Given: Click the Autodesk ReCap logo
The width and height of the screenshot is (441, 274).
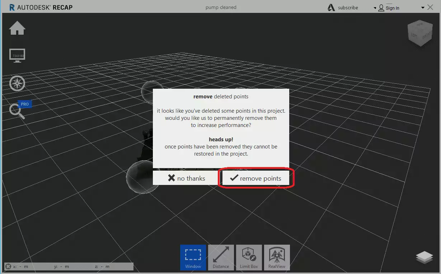Looking at the screenshot, I should pos(41,7).
